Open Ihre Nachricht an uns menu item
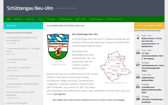The image size is (168, 105). point(114,19)
